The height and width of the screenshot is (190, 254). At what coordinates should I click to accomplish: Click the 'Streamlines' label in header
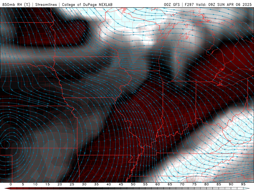tap(46, 4)
